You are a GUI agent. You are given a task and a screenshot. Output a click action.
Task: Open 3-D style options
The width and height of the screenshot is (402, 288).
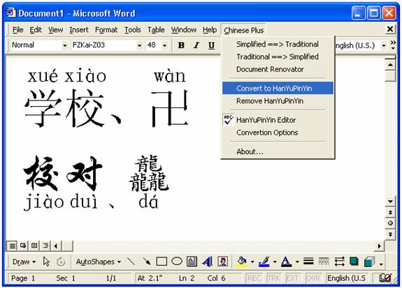click(x=369, y=262)
